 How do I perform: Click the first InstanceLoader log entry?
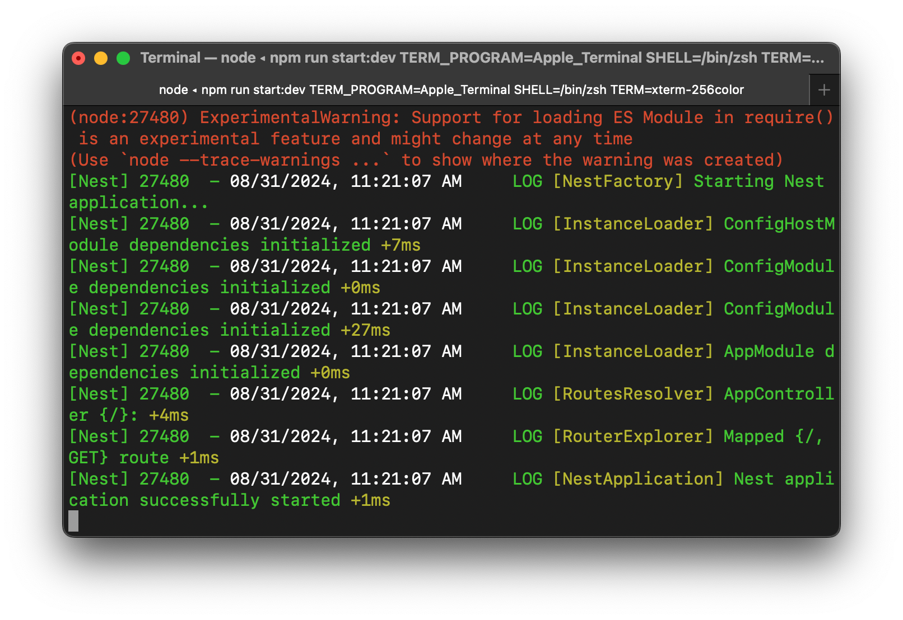click(634, 223)
